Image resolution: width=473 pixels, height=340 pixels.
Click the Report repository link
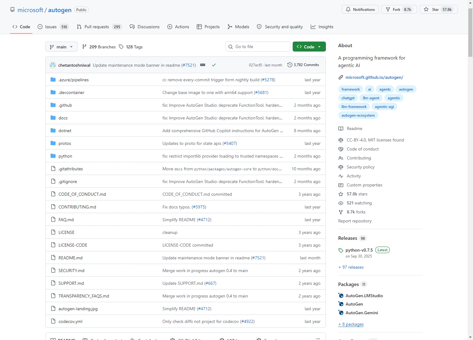[x=355, y=221]
